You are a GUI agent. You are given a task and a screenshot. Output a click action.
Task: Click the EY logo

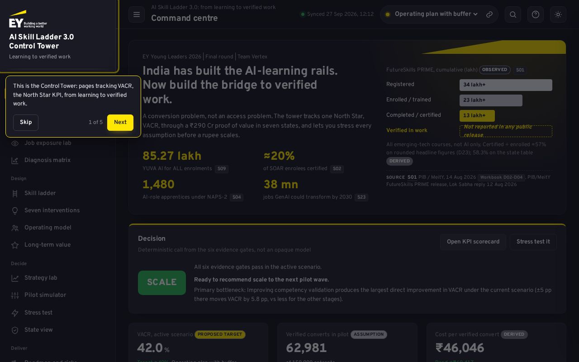pyautogui.click(x=28, y=19)
